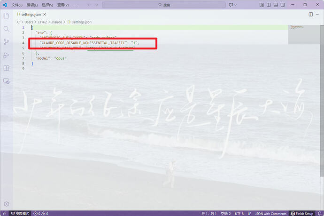This screenshot has height=216, width=324.
Task: Open the Customize Layout icon
Action: point(262,5)
